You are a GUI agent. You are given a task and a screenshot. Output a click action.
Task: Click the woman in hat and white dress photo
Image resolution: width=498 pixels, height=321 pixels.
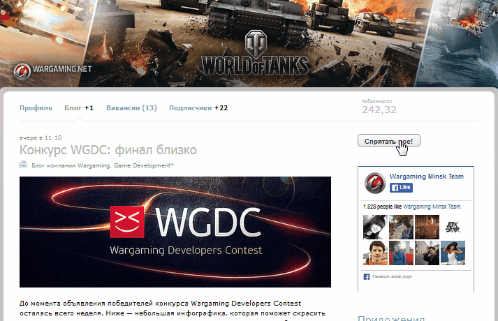pyautogui.click(x=453, y=253)
